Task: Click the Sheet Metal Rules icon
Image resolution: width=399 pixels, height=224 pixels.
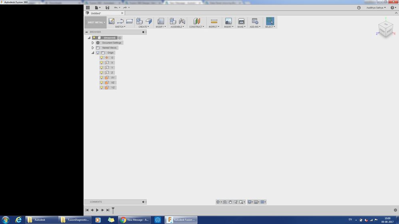Action: pyautogui.click(x=161, y=21)
